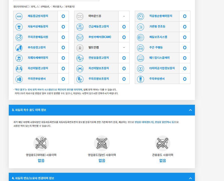Image resolution: width=224 pixels, height=181 pixels.
Task: Click the 빌트인캠 camera icon
Action: tap(80, 48)
